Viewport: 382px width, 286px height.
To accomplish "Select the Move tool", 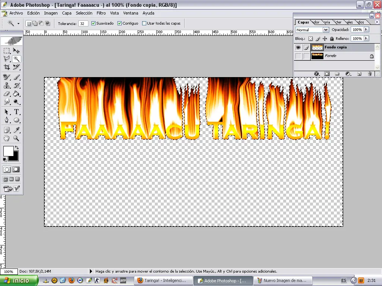I will [16, 51].
